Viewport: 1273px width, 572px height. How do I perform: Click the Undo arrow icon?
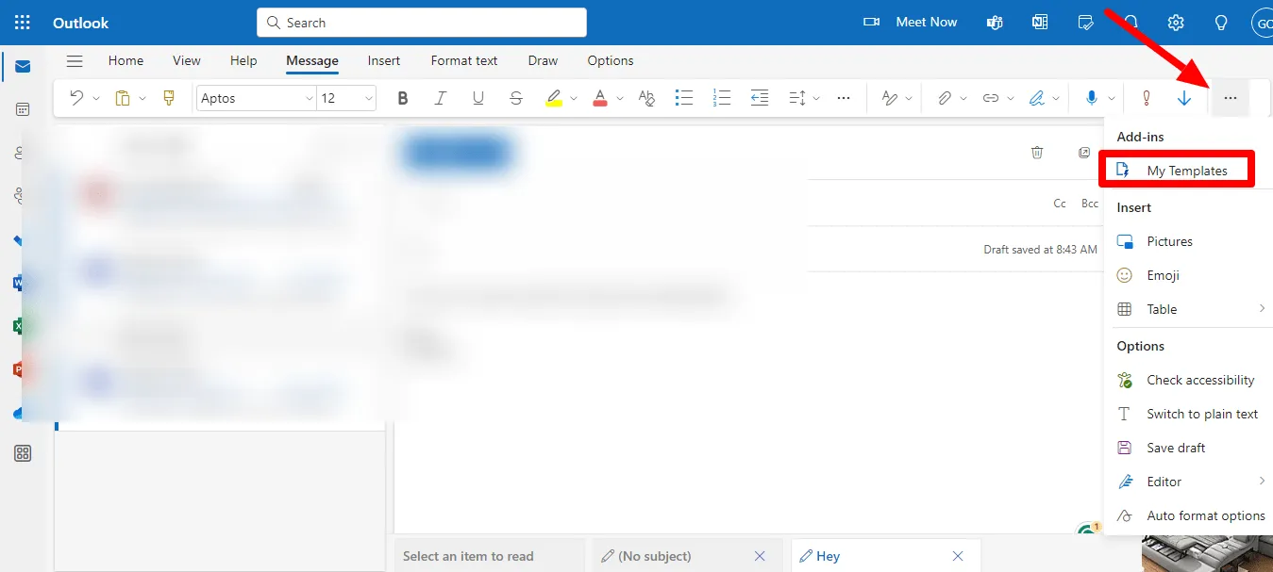point(76,98)
